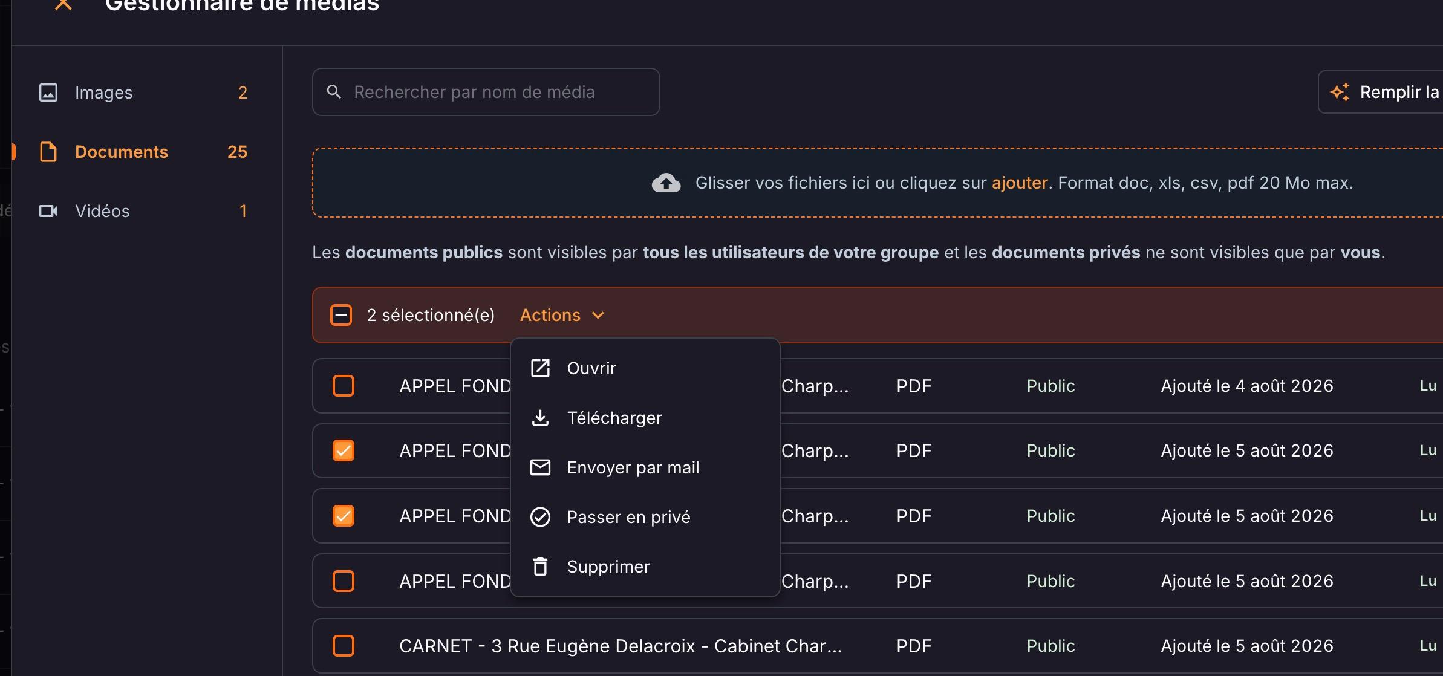1443x676 pixels.
Task: Click the Documents sidebar file icon
Action: (48, 152)
